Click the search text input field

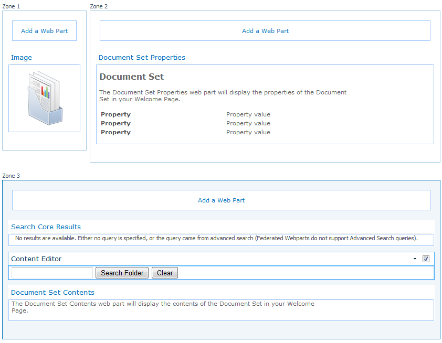(52, 273)
